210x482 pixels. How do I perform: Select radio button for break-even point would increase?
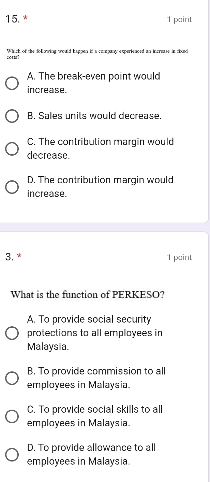pos(12,83)
